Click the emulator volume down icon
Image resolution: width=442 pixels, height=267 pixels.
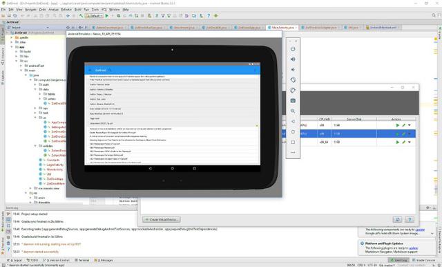293,69
